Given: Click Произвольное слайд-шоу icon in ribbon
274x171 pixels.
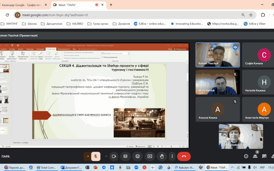Looking at the screenshot, I should pyautogui.click(x=23, y=55).
